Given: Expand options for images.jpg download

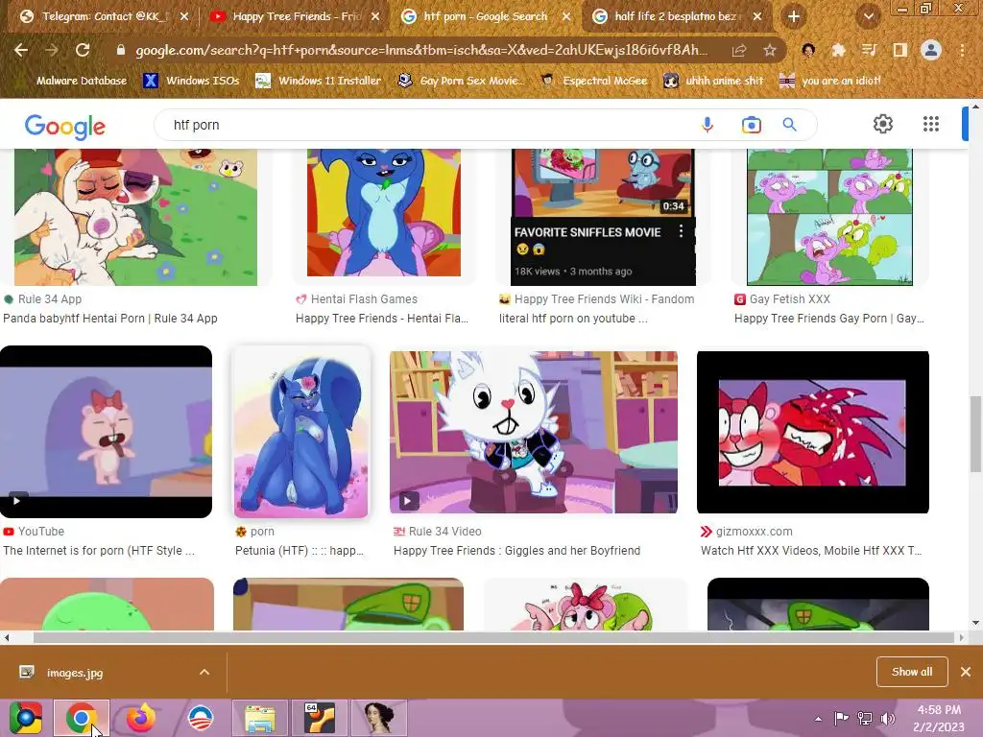Looking at the screenshot, I should click(204, 672).
